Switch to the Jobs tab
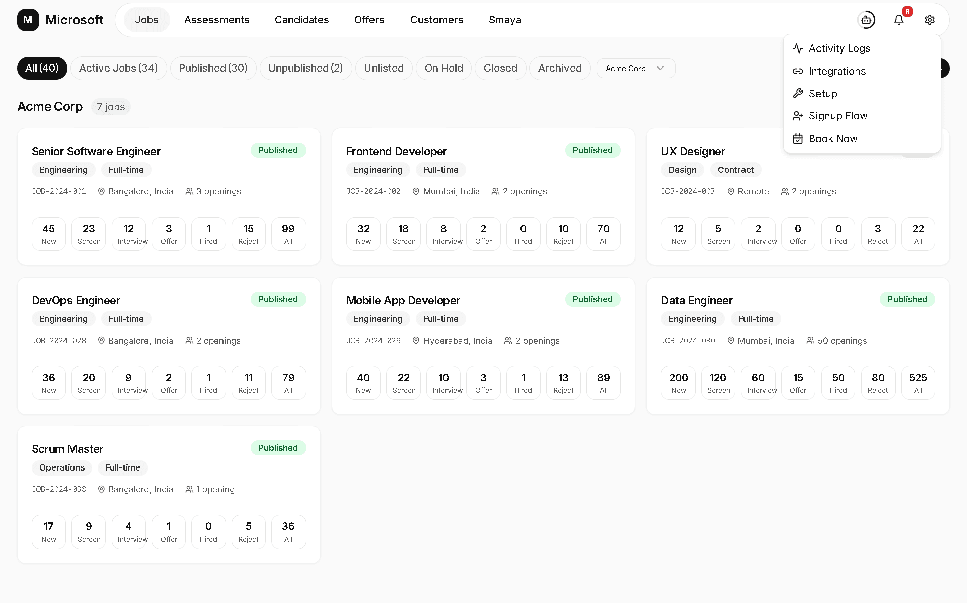This screenshot has height=603, width=967. 146,20
